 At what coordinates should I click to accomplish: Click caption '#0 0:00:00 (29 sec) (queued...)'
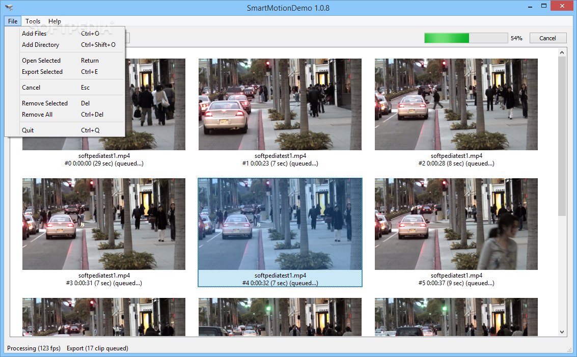click(x=104, y=163)
